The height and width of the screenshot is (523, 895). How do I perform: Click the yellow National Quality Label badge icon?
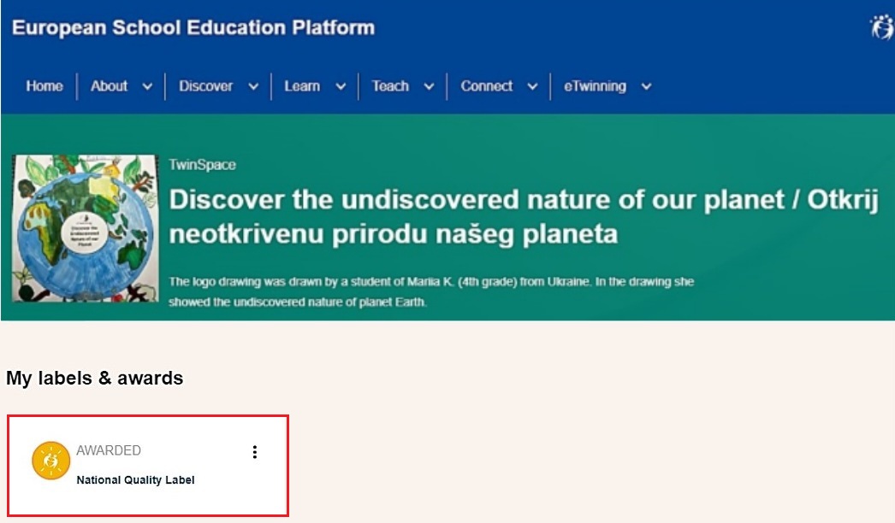(50, 461)
